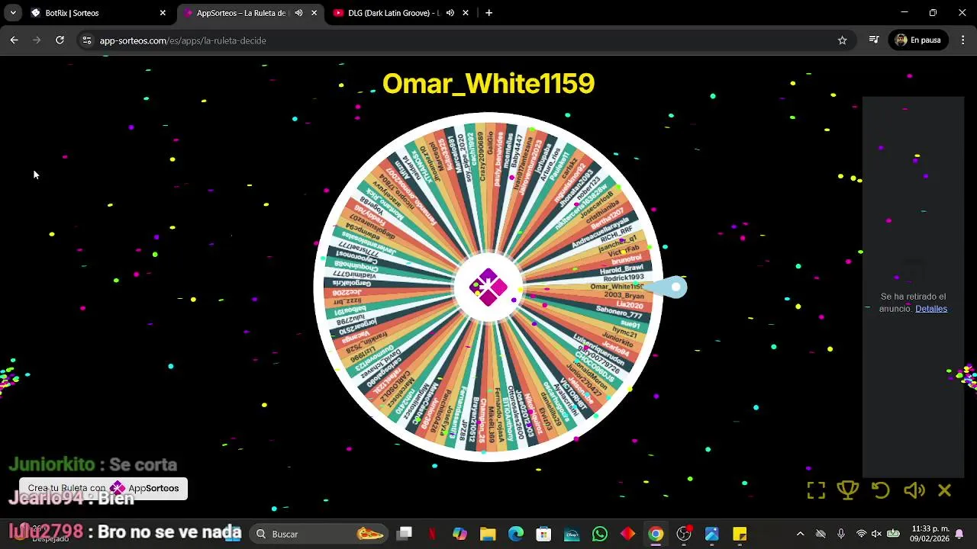Reload the current page
Image resolution: width=977 pixels, height=549 pixels.
click(x=60, y=40)
